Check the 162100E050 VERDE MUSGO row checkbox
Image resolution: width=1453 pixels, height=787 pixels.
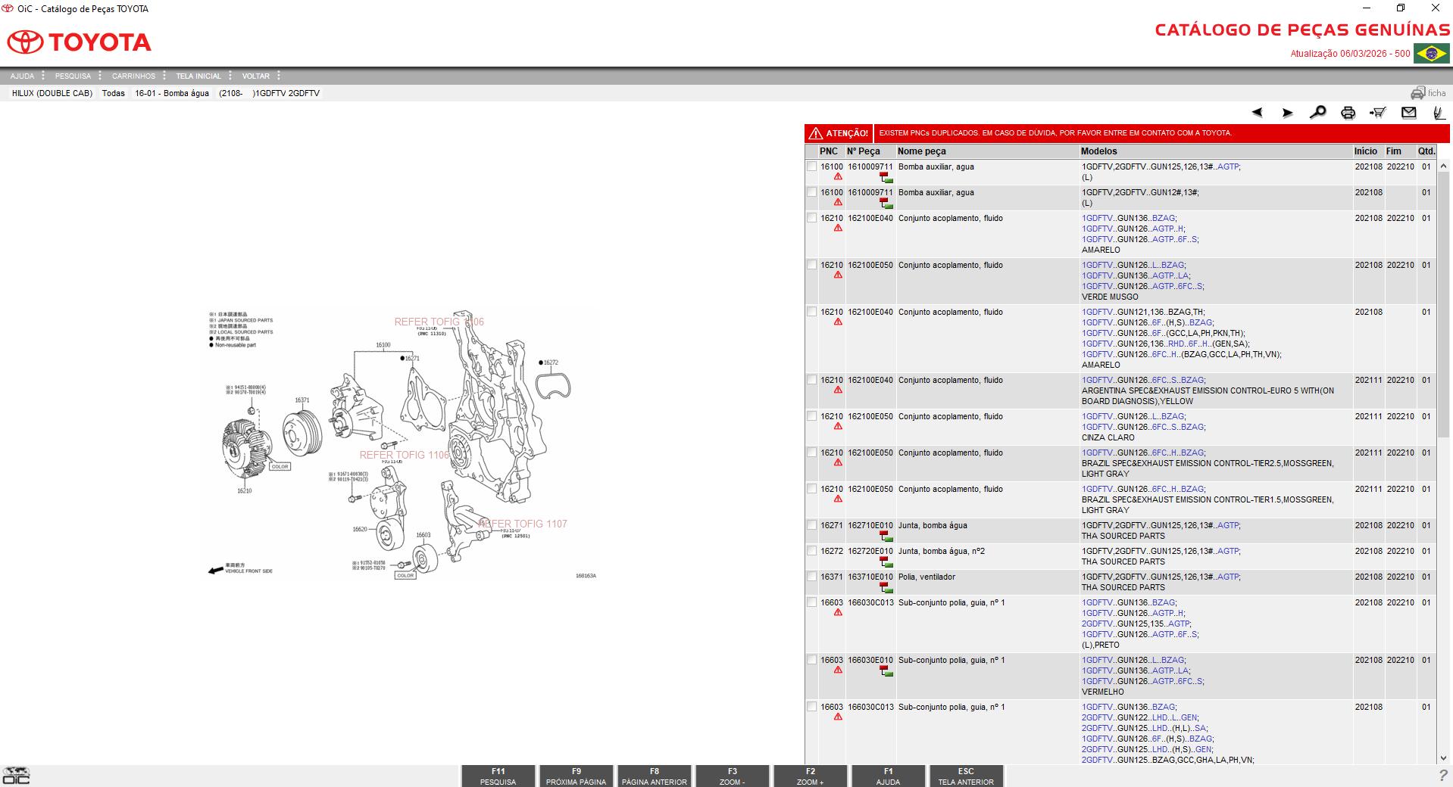(812, 265)
